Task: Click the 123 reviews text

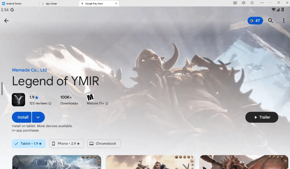Action: (38, 103)
